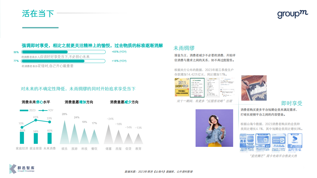317x178 pixels.
Task: Click the woman wearing headphones photo
Action: pyautogui.click(x=214, y=128)
